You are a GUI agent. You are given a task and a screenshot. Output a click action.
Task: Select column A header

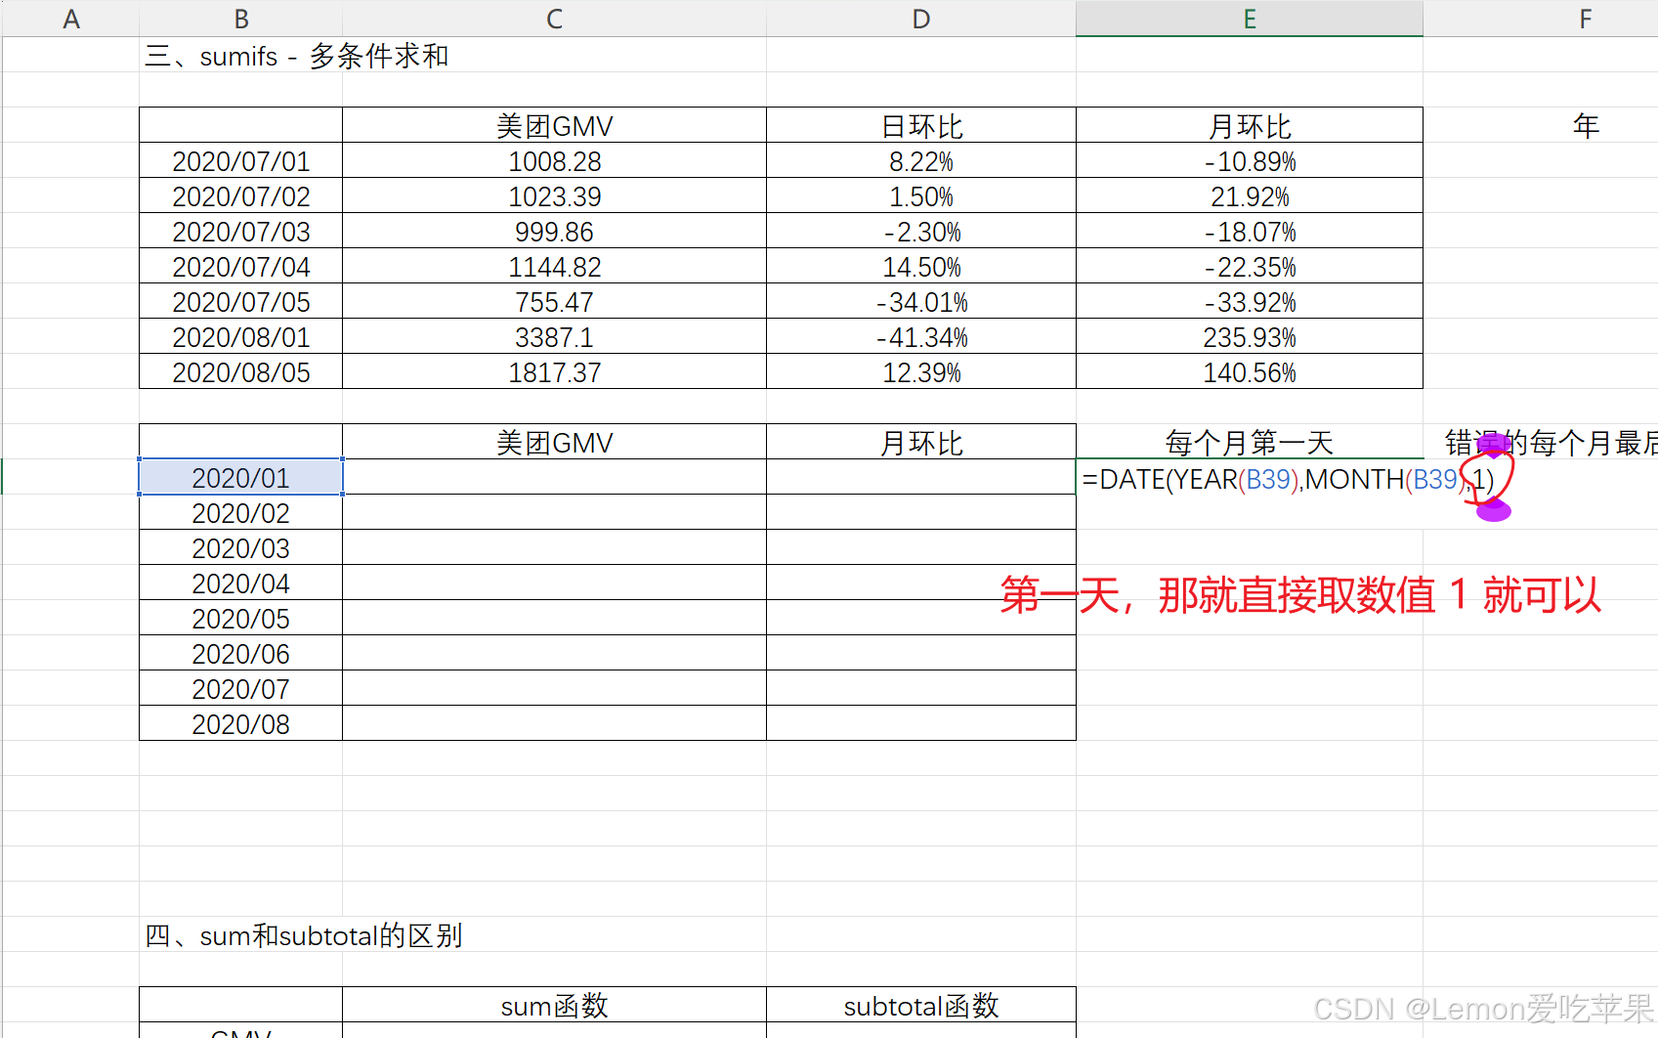tap(70, 19)
